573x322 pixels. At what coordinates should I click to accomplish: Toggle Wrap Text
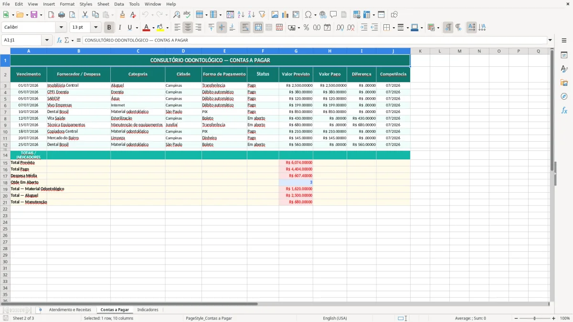(245, 28)
